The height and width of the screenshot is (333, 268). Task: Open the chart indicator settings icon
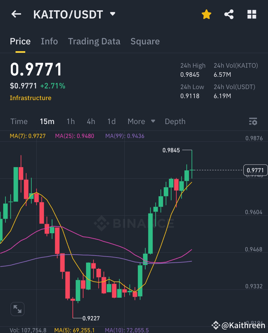point(253,121)
